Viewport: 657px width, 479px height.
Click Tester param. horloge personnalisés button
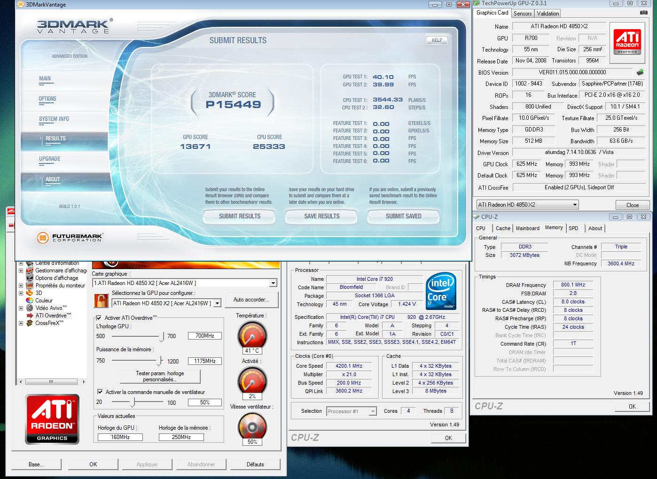click(160, 376)
